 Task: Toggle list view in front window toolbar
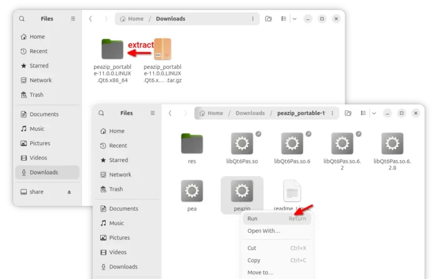pyautogui.click(x=363, y=113)
